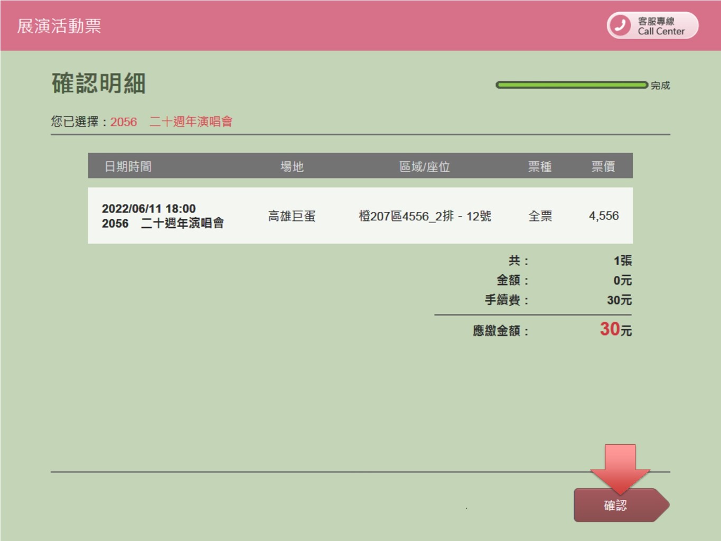Image resolution: width=721 pixels, height=541 pixels.
Task: Click the 確認明細 page heading
Action: pyautogui.click(x=98, y=83)
